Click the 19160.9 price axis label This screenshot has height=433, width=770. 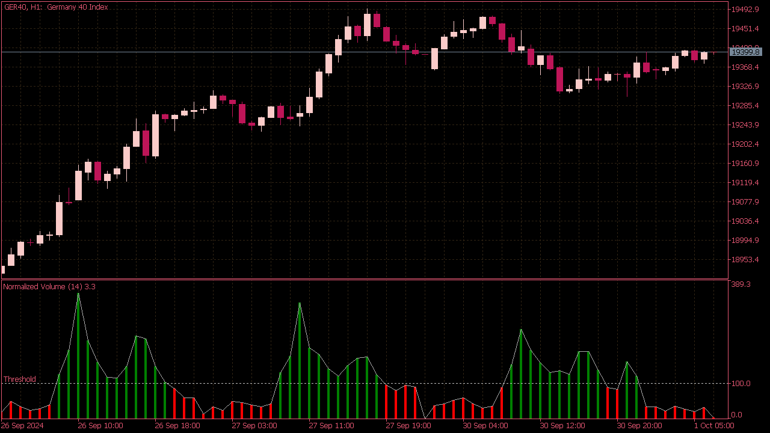tap(745, 164)
